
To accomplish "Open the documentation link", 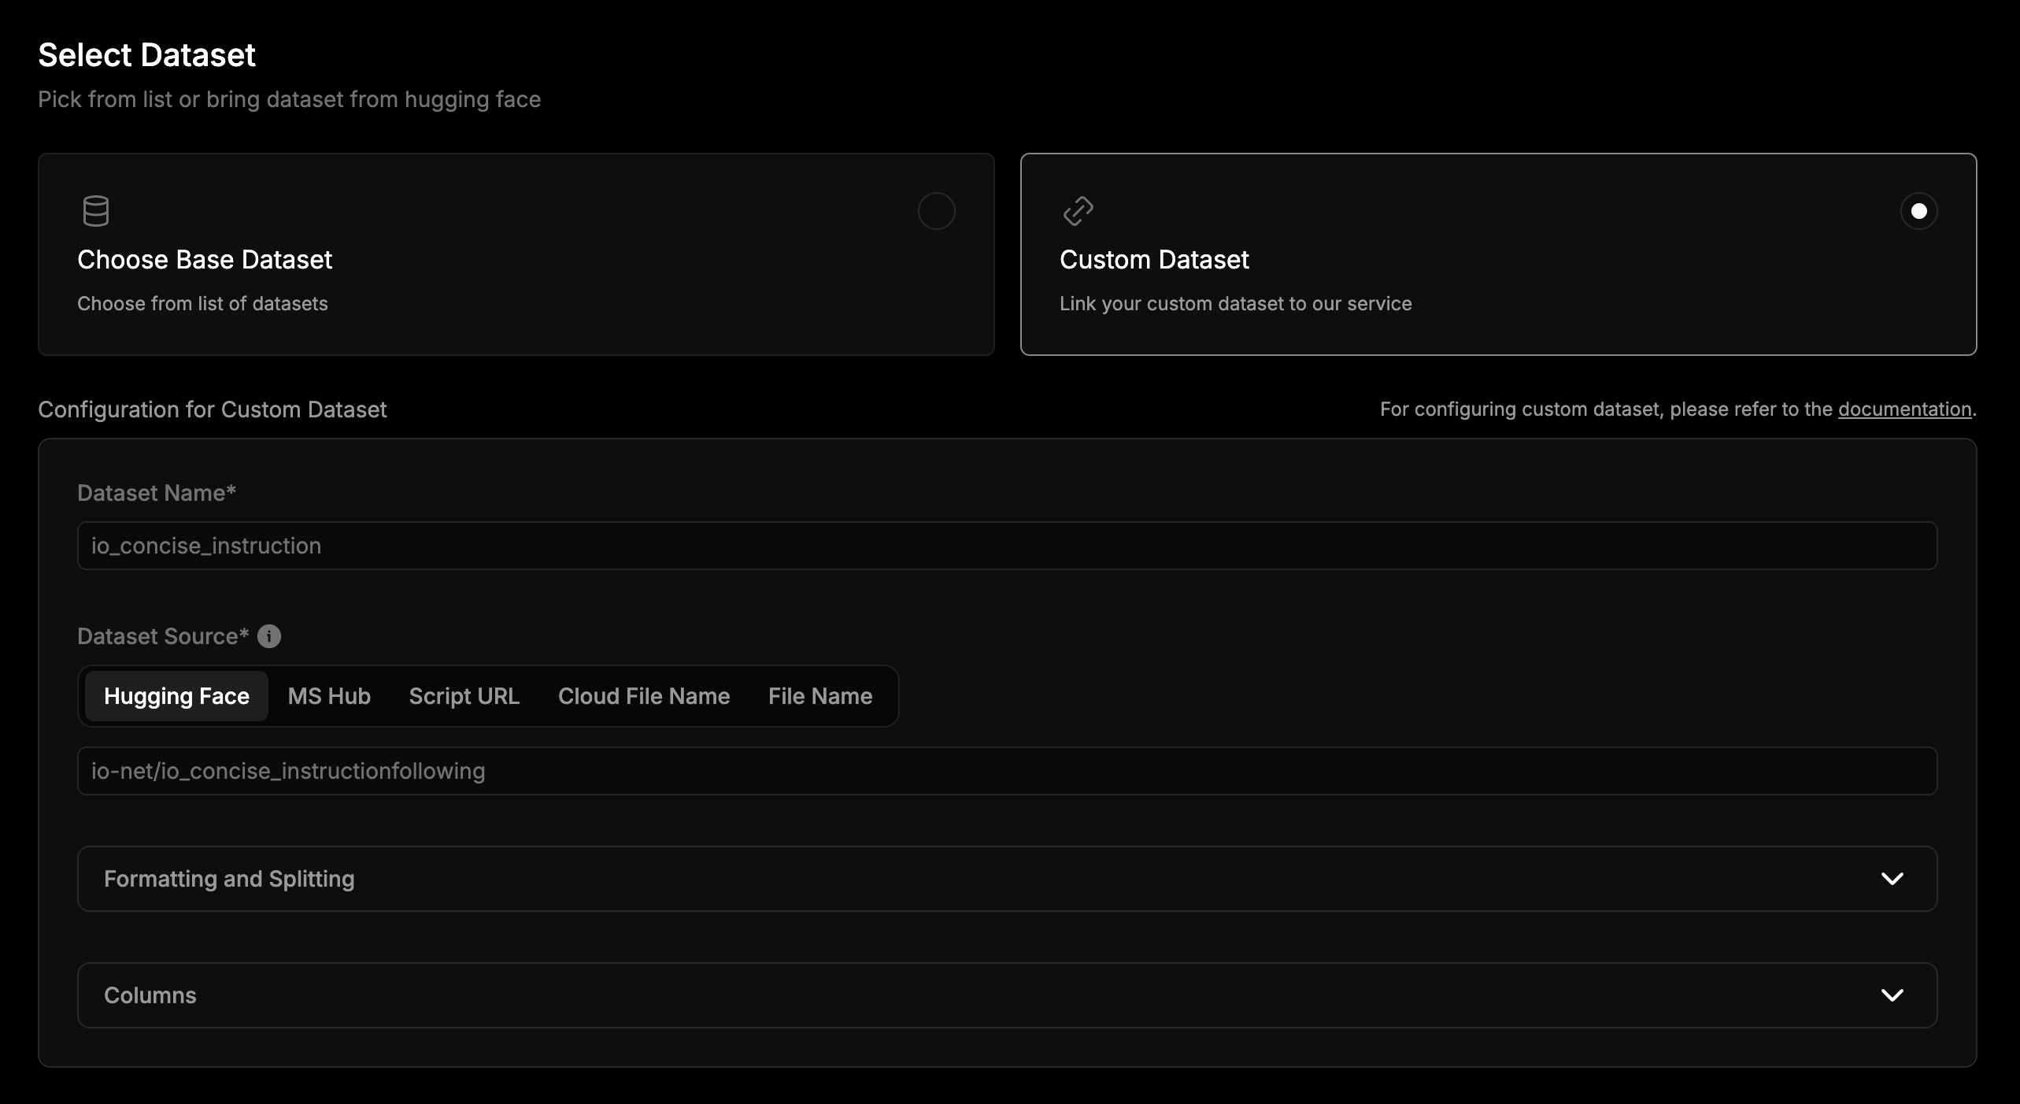I will [x=1903, y=409].
